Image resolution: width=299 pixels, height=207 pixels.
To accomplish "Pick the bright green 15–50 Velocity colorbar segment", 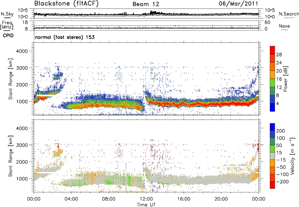I will (272, 149).
